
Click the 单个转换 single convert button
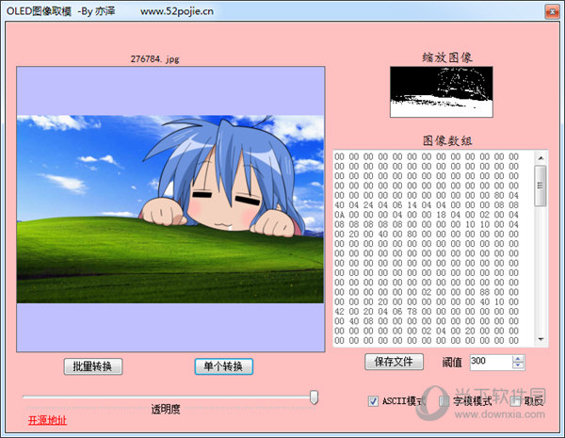coord(224,366)
